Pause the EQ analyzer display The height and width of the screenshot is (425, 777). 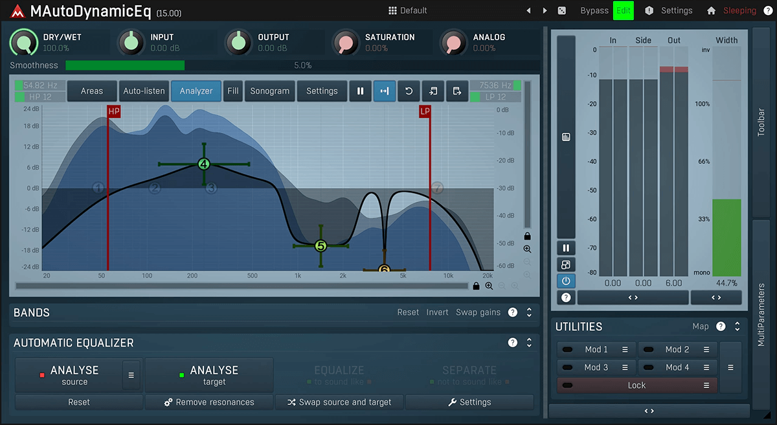pyautogui.click(x=360, y=91)
